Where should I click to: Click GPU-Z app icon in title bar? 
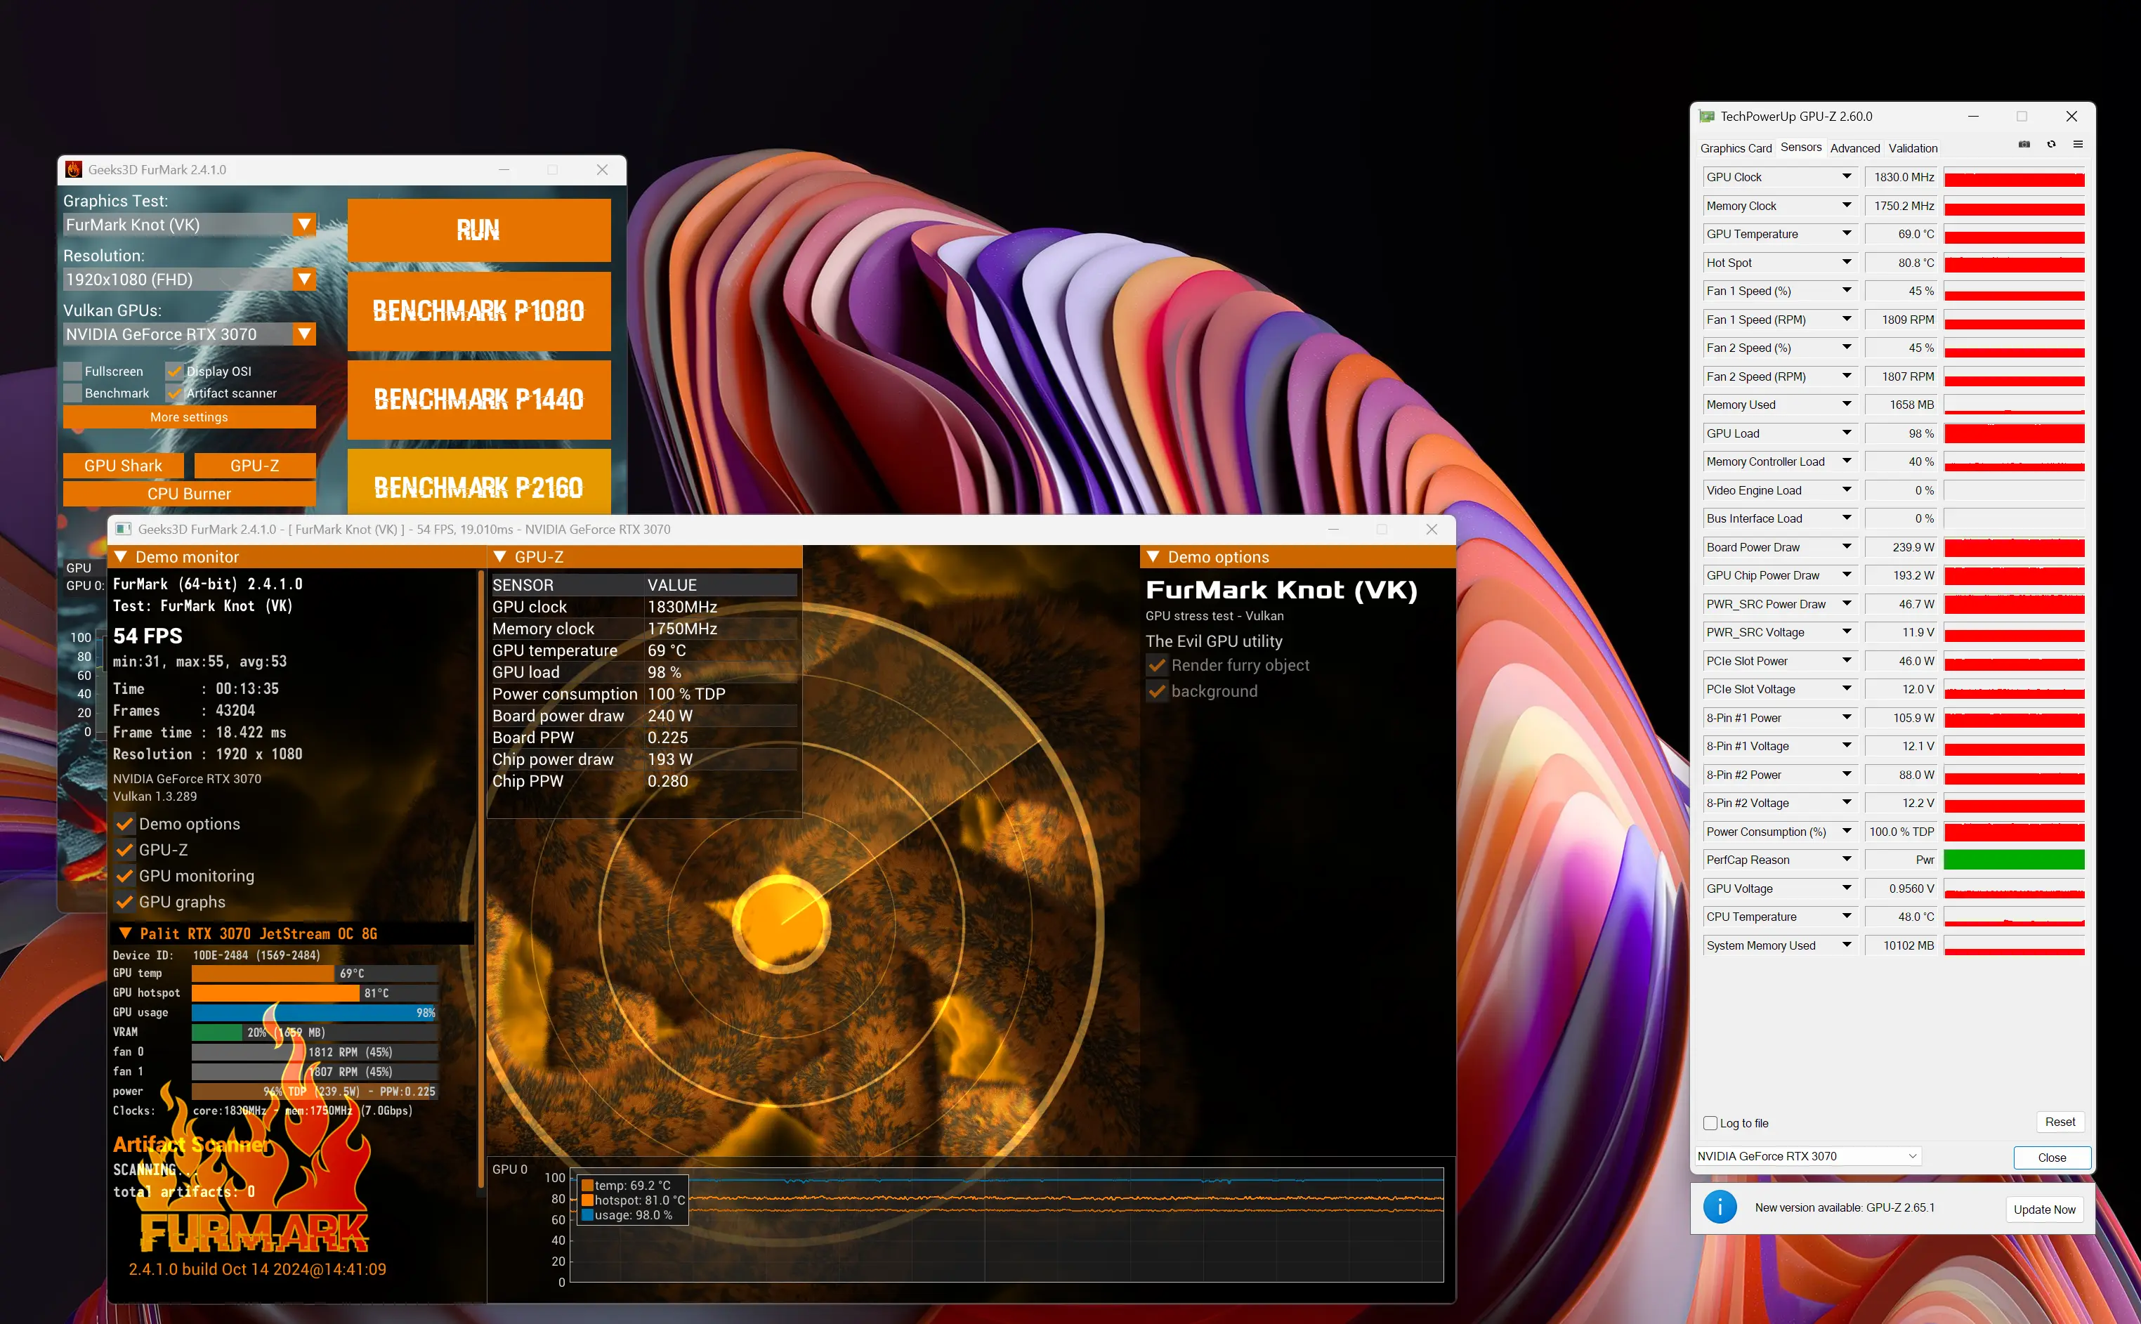coord(1707,117)
